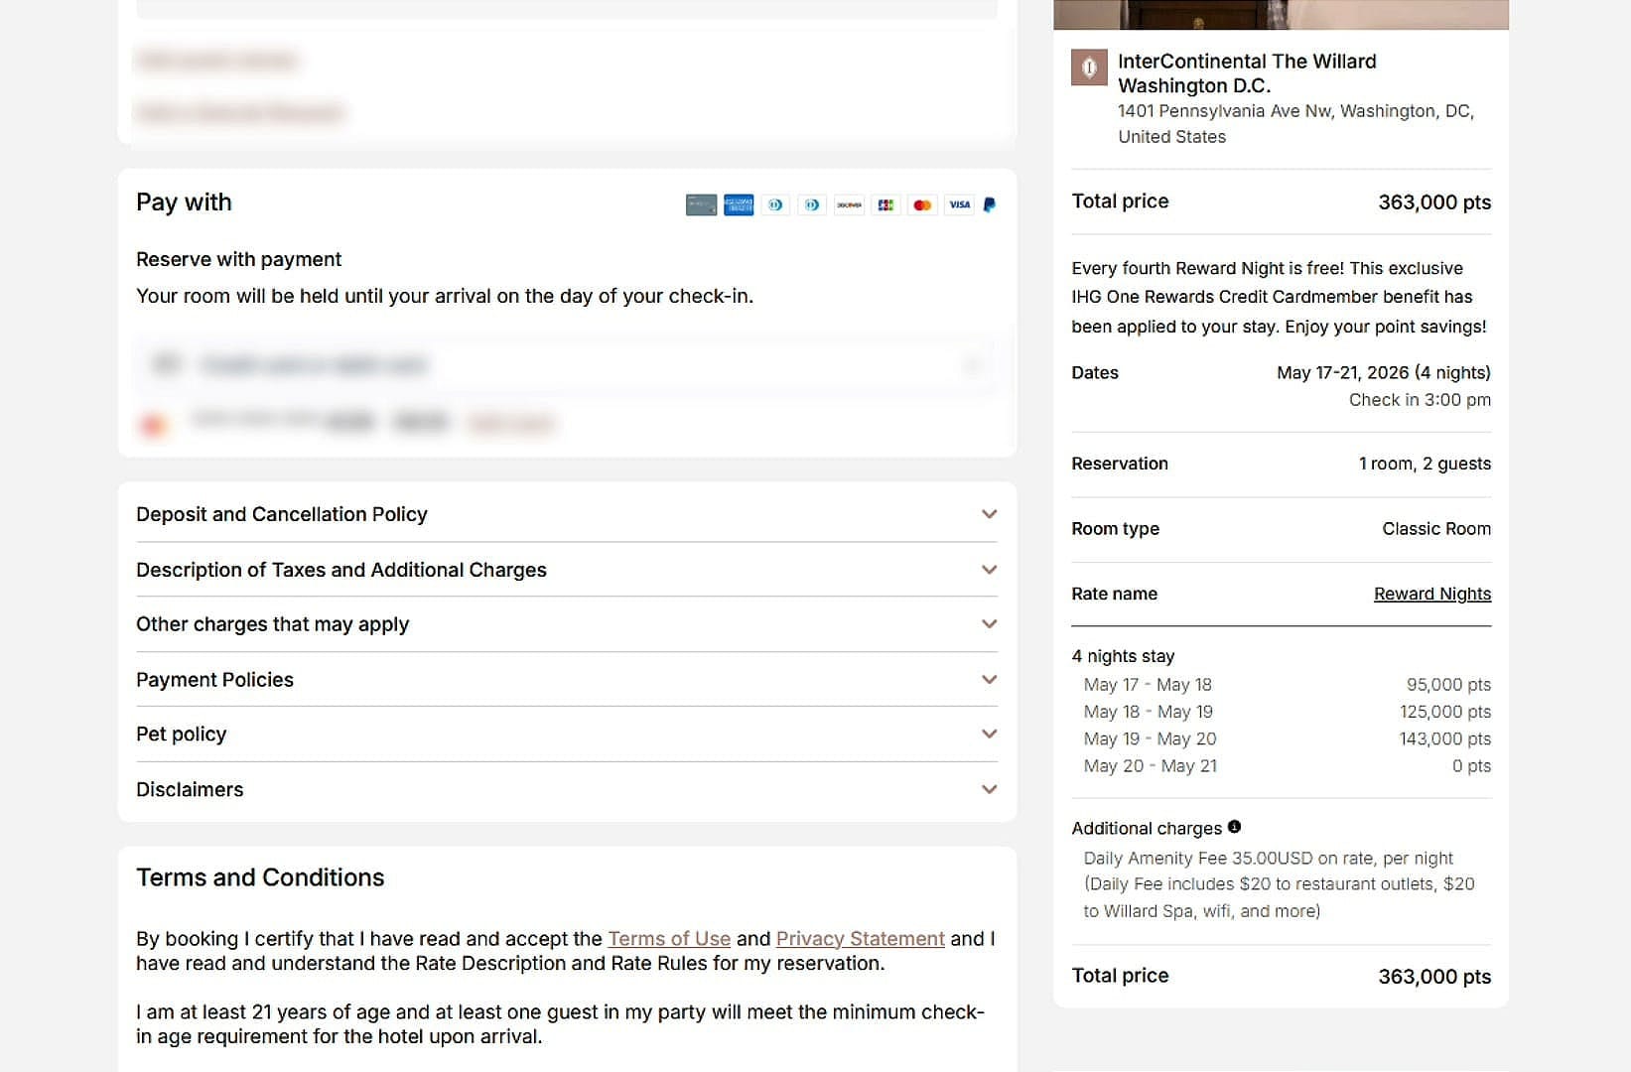This screenshot has width=1631, height=1072.
Task: Click the American Express card icon
Action: (x=739, y=204)
